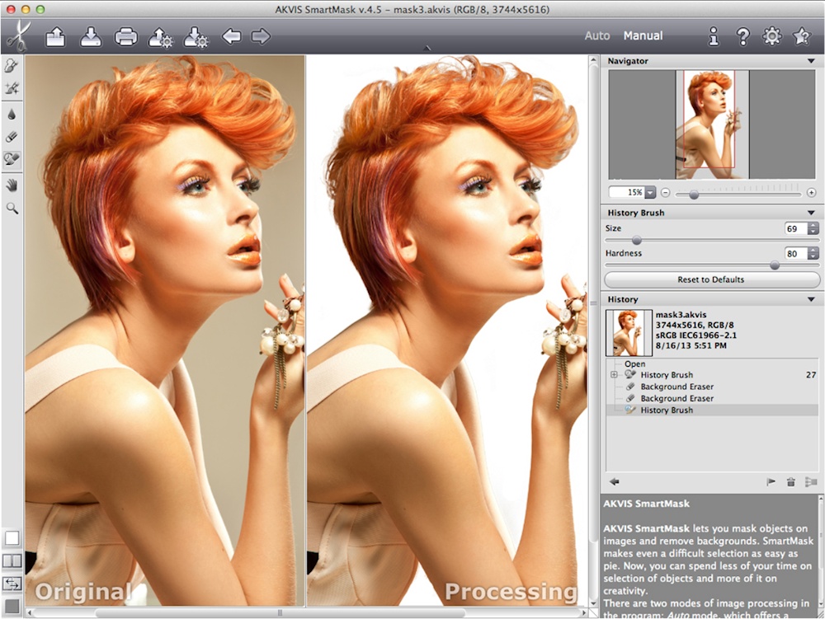Select the first Background Eraser history state
This screenshot has height=619, width=825.
point(676,387)
